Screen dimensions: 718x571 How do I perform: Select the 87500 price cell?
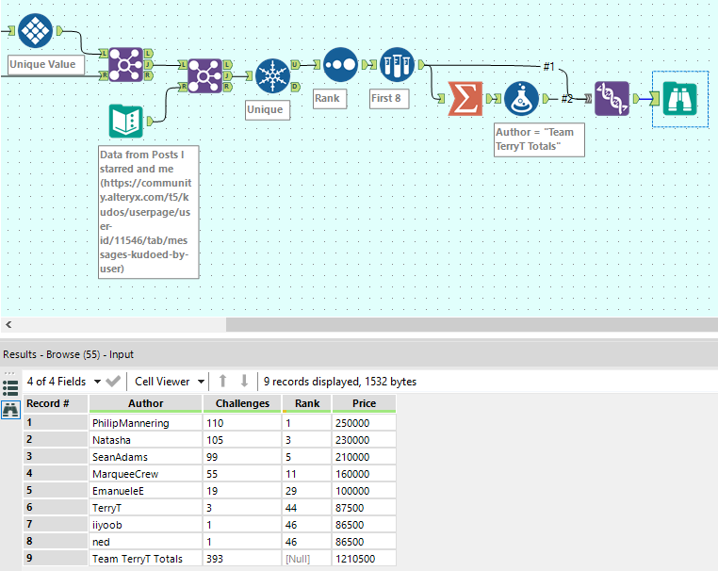(364, 508)
